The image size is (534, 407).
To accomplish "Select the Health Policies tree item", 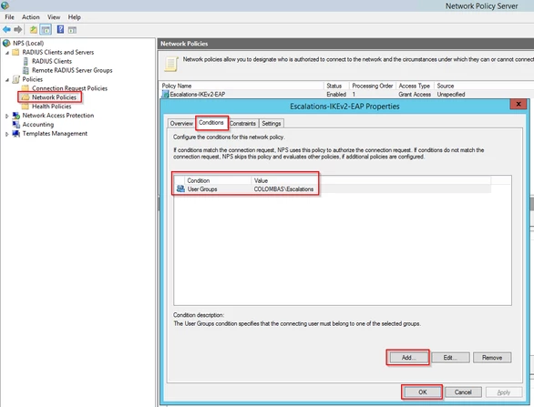I will tap(51, 107).
